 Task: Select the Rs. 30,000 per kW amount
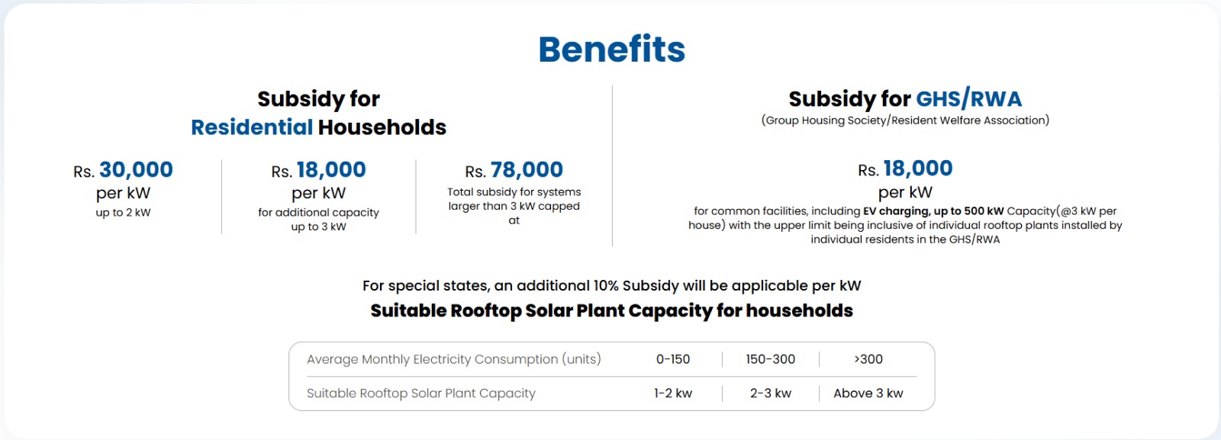click(x=124, y=170)
